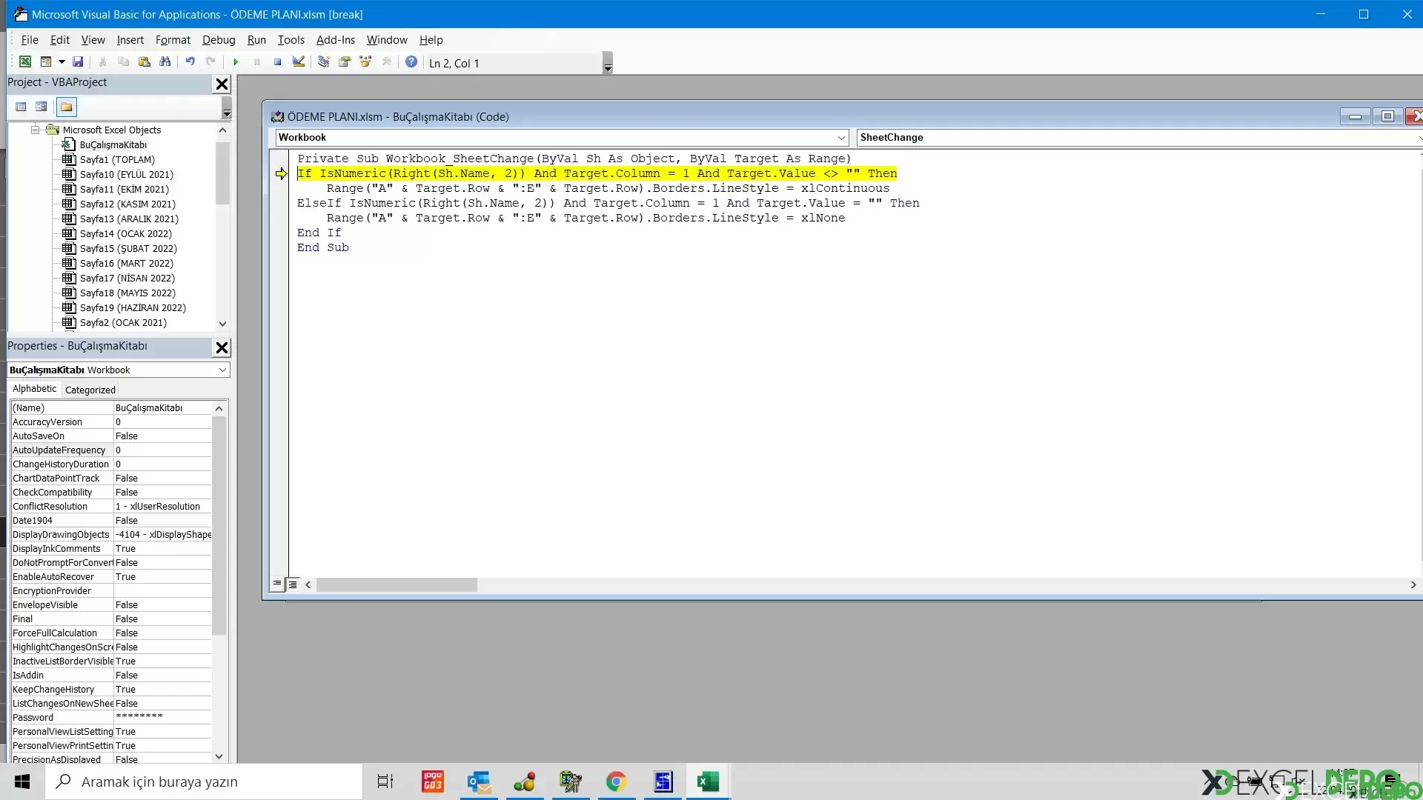Select BuÇalışmaKitabı in the project tree
The image size is (1423, 800).
113,144
